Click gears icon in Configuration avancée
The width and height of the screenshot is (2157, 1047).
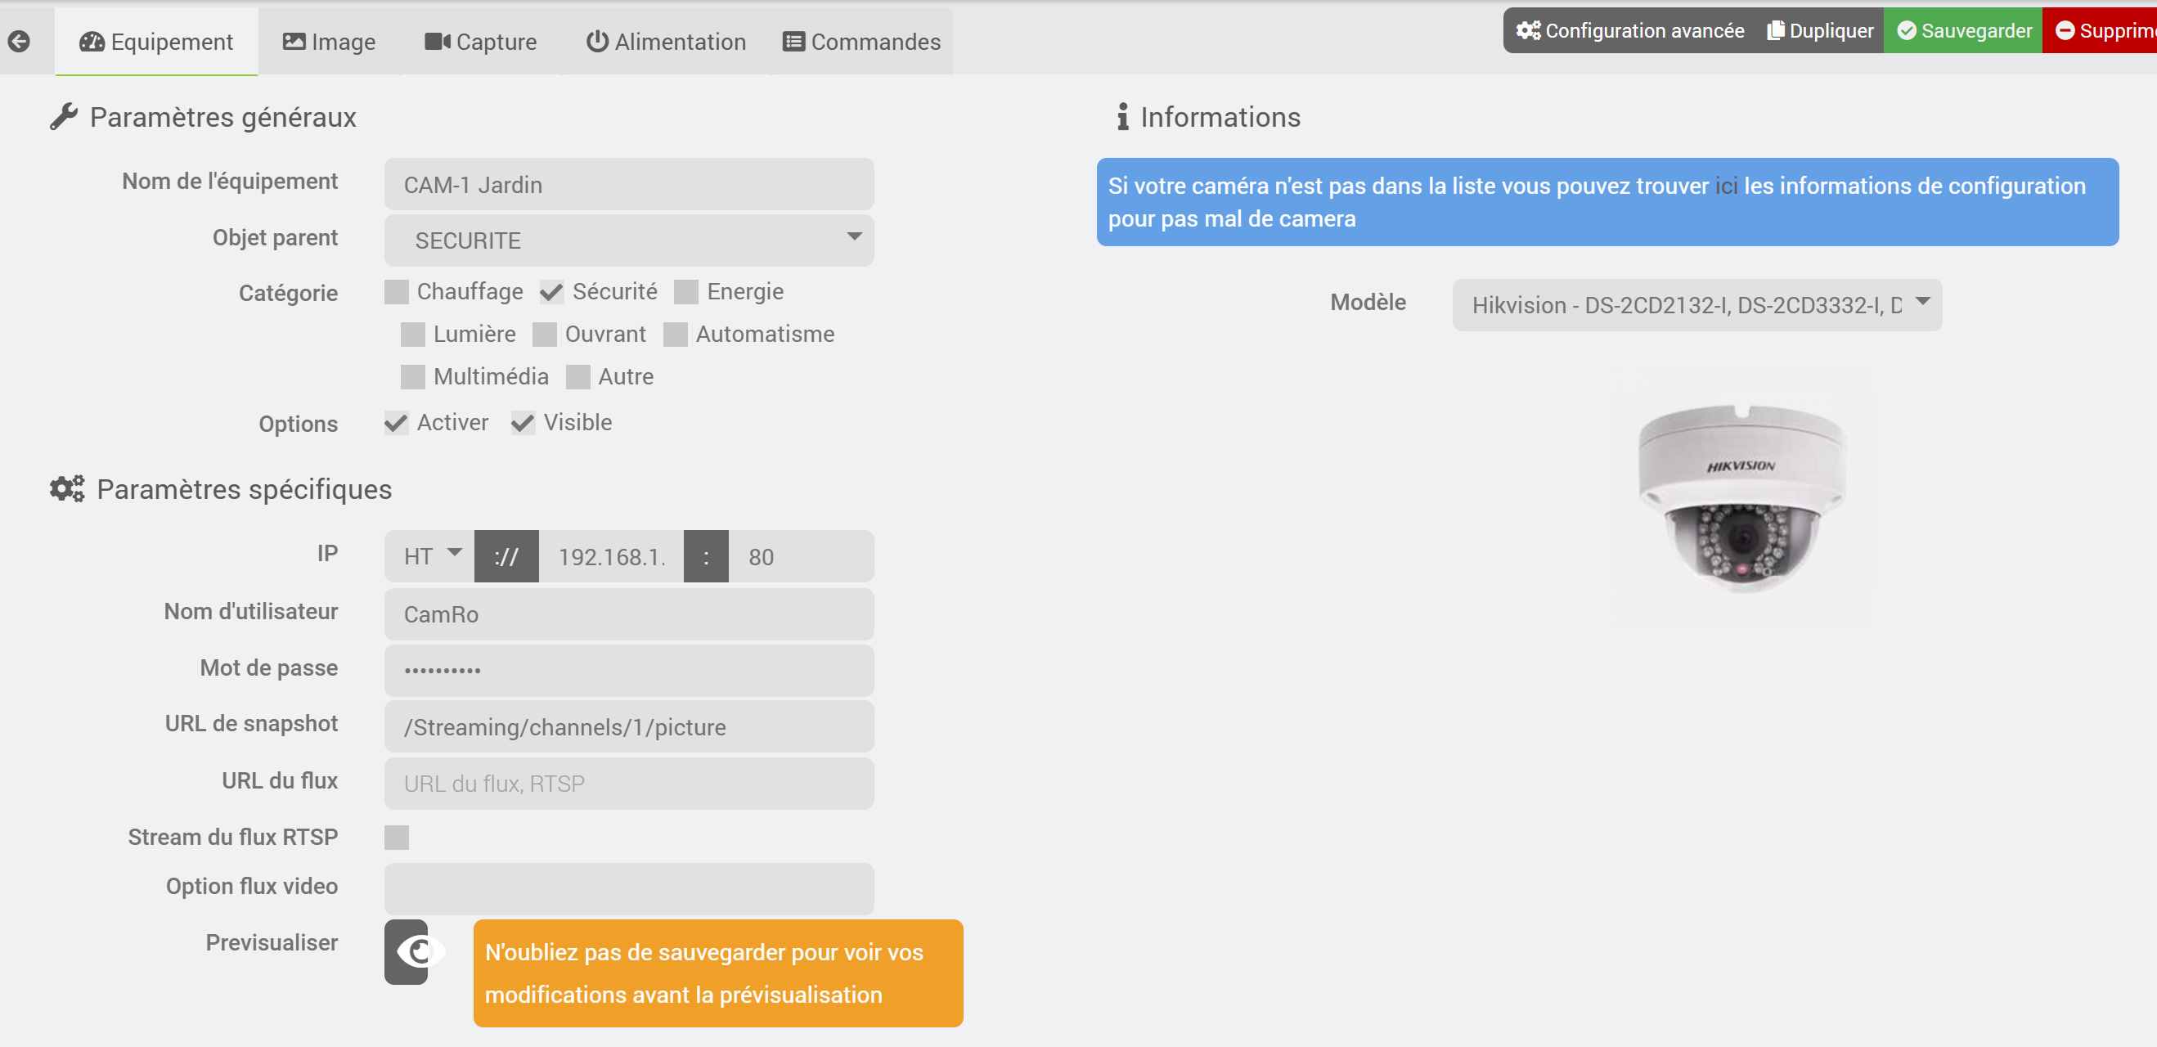pyautogui.click(x=1527, y=31)
